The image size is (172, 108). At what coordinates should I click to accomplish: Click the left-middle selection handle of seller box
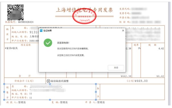(4, 92)
